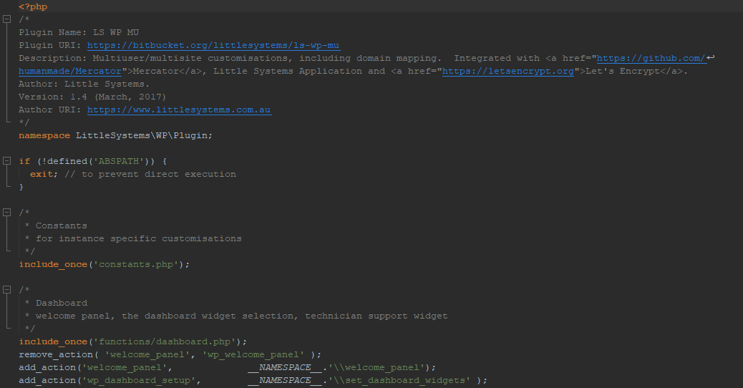This screenshot has height=388, width=743.
Task: Open the github.com link in Description
Action: 651,58
